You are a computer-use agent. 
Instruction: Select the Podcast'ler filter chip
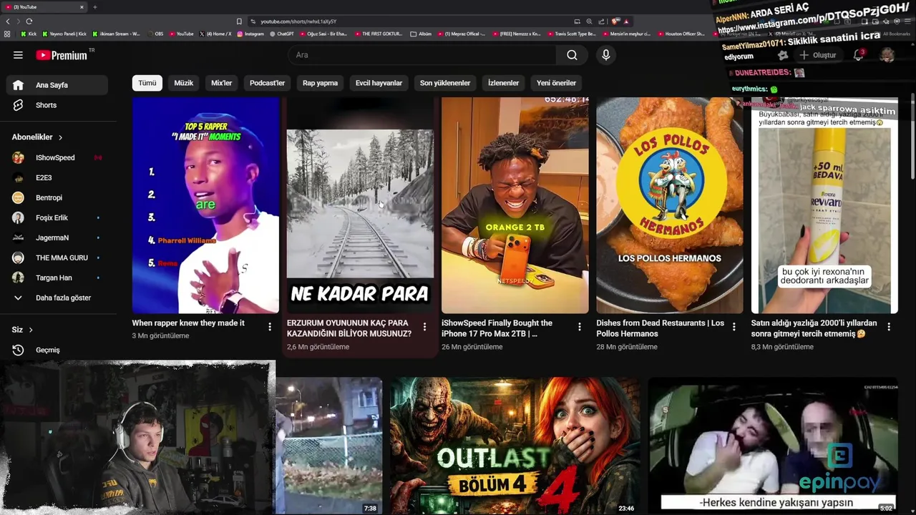(x=267, y=83)
